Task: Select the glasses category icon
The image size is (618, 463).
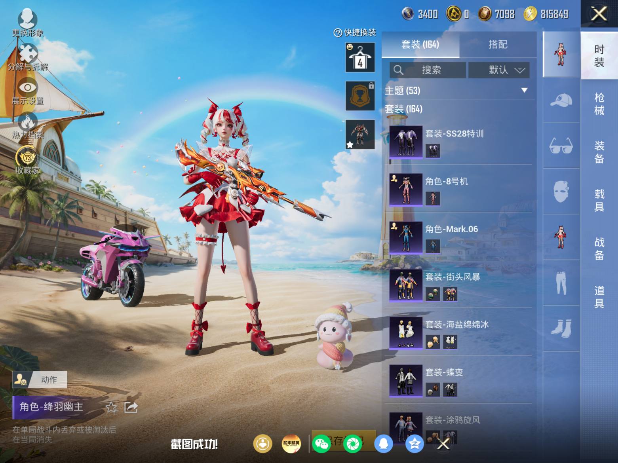Action: click(561, 146)
